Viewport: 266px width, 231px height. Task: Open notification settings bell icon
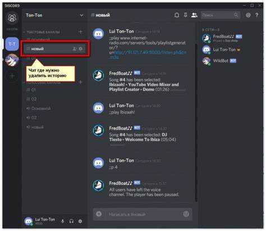(x=177, y=15)
